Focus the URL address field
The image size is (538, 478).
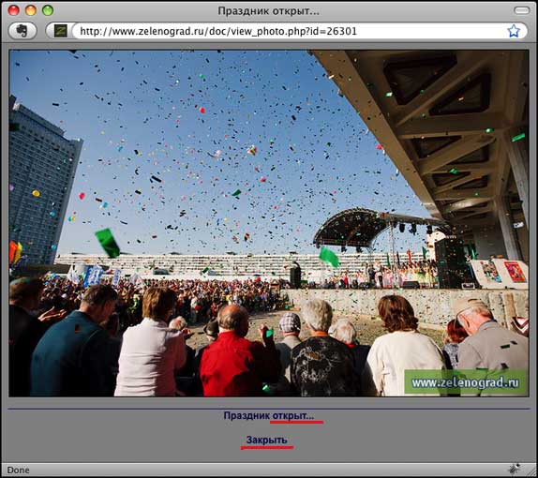coord(289,31)
